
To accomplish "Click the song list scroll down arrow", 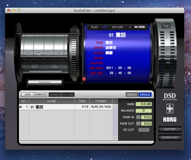I will [x=115, y=138].
